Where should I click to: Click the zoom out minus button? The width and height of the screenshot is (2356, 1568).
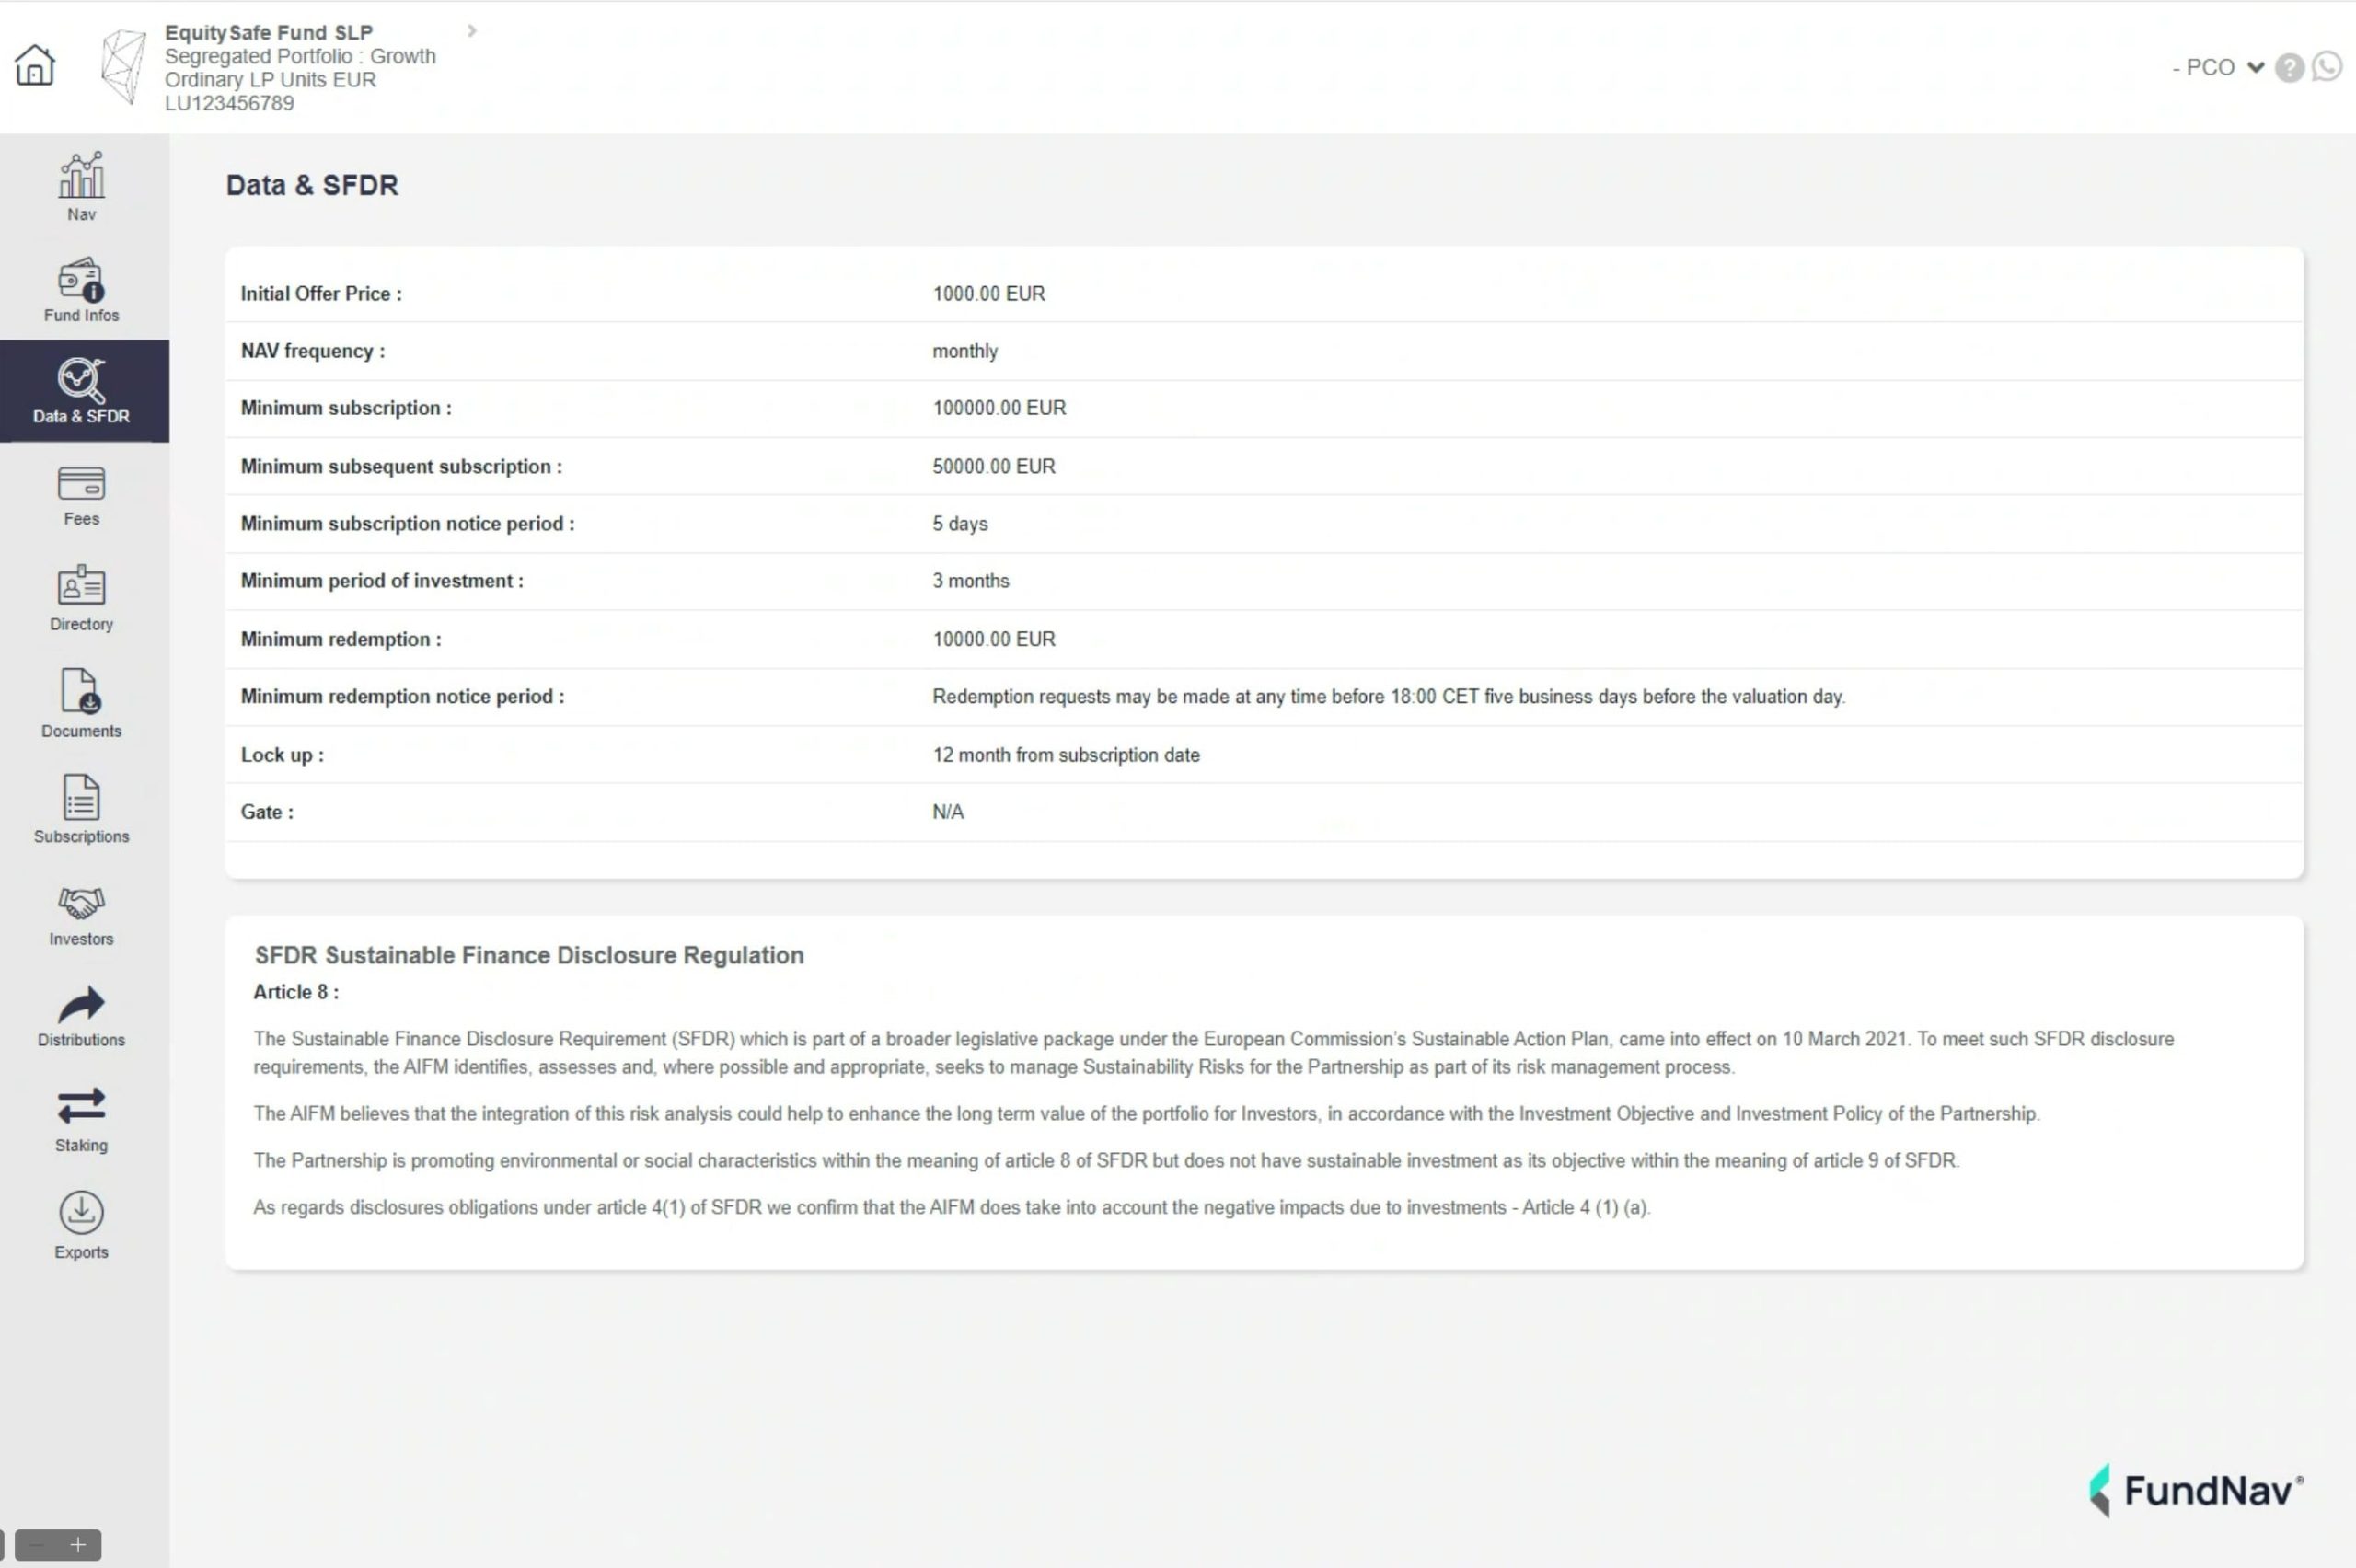click(x=37, y=1545)
